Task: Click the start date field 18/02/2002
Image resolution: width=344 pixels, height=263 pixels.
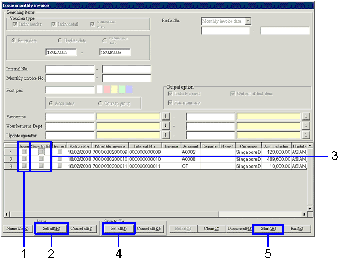Action: 61,52
